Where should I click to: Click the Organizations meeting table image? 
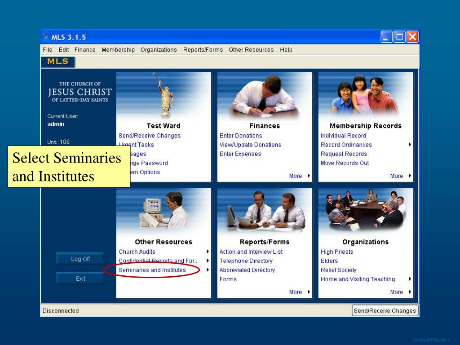366,211
